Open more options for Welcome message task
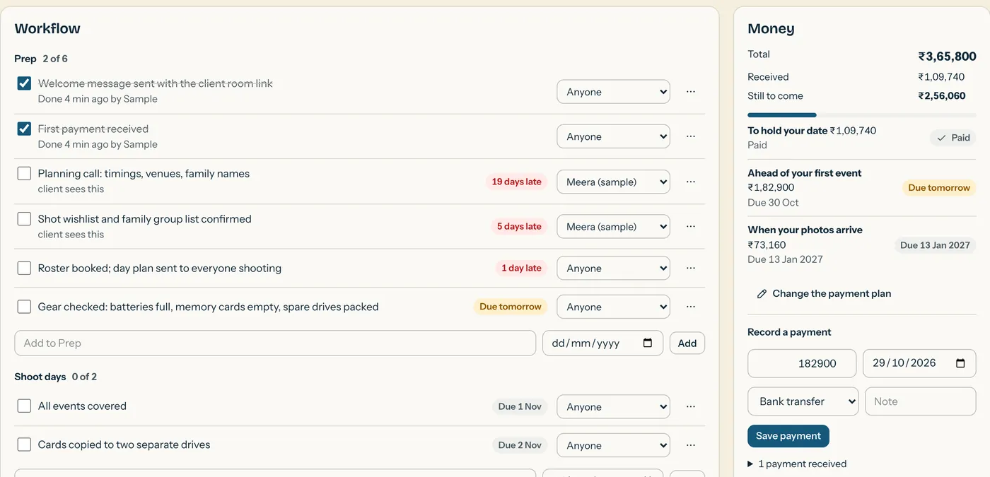The height and width of the screenshot is (477, 990). click(691, 92)
